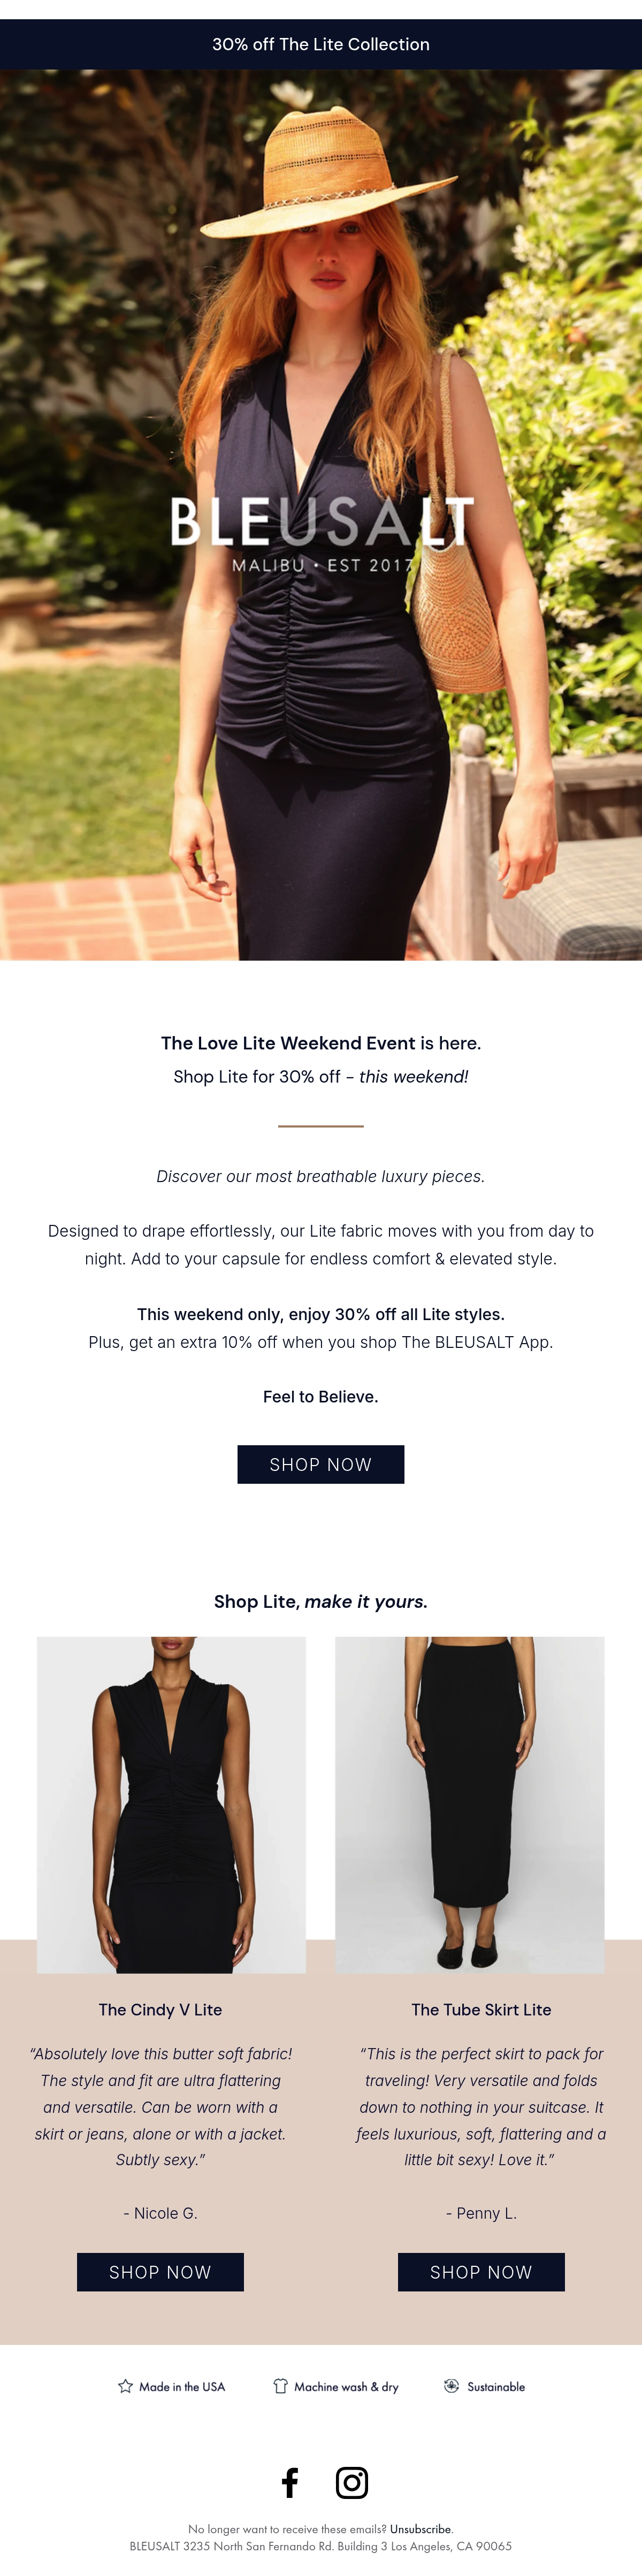Image resolution: width=642 pixels, height=2576 pixels.
Task: Click the Made in the USA label
Action: 182,2387
